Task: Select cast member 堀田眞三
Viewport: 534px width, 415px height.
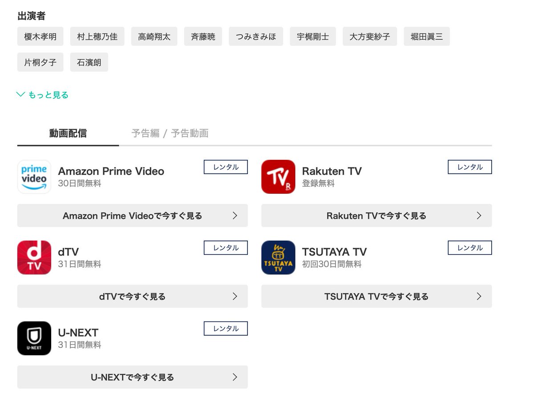Action: [427, 37]
